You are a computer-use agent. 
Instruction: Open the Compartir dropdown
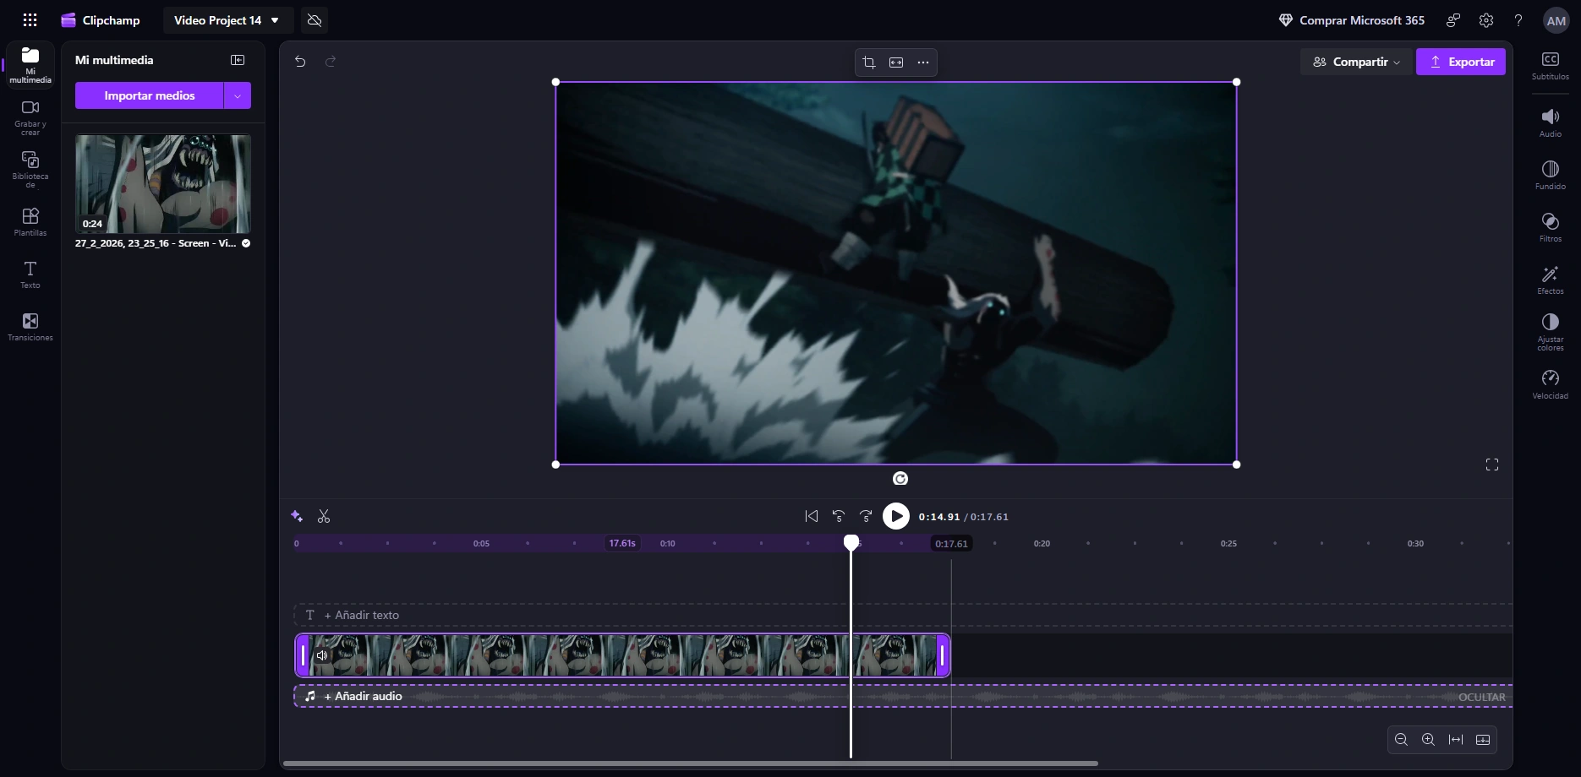(x=1356, y=62)
